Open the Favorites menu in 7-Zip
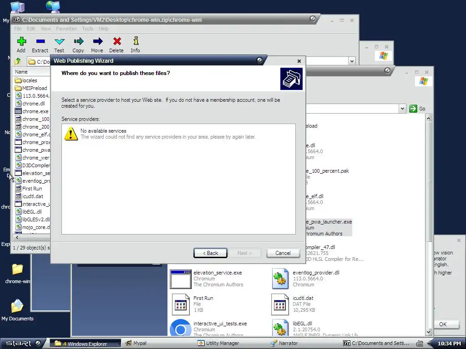 66,29
